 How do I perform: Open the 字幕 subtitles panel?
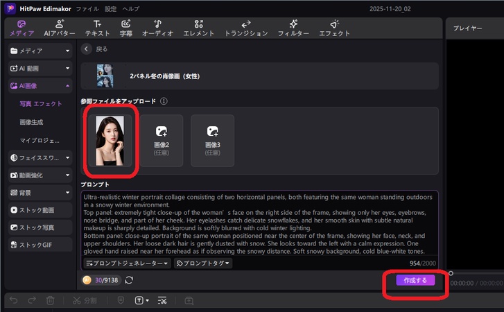pyautogui.click(x=126, y=28)
